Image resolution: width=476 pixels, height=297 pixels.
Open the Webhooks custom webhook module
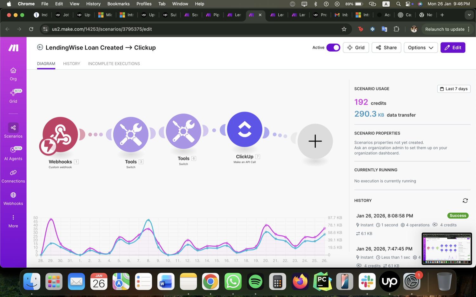pos(60,135)
